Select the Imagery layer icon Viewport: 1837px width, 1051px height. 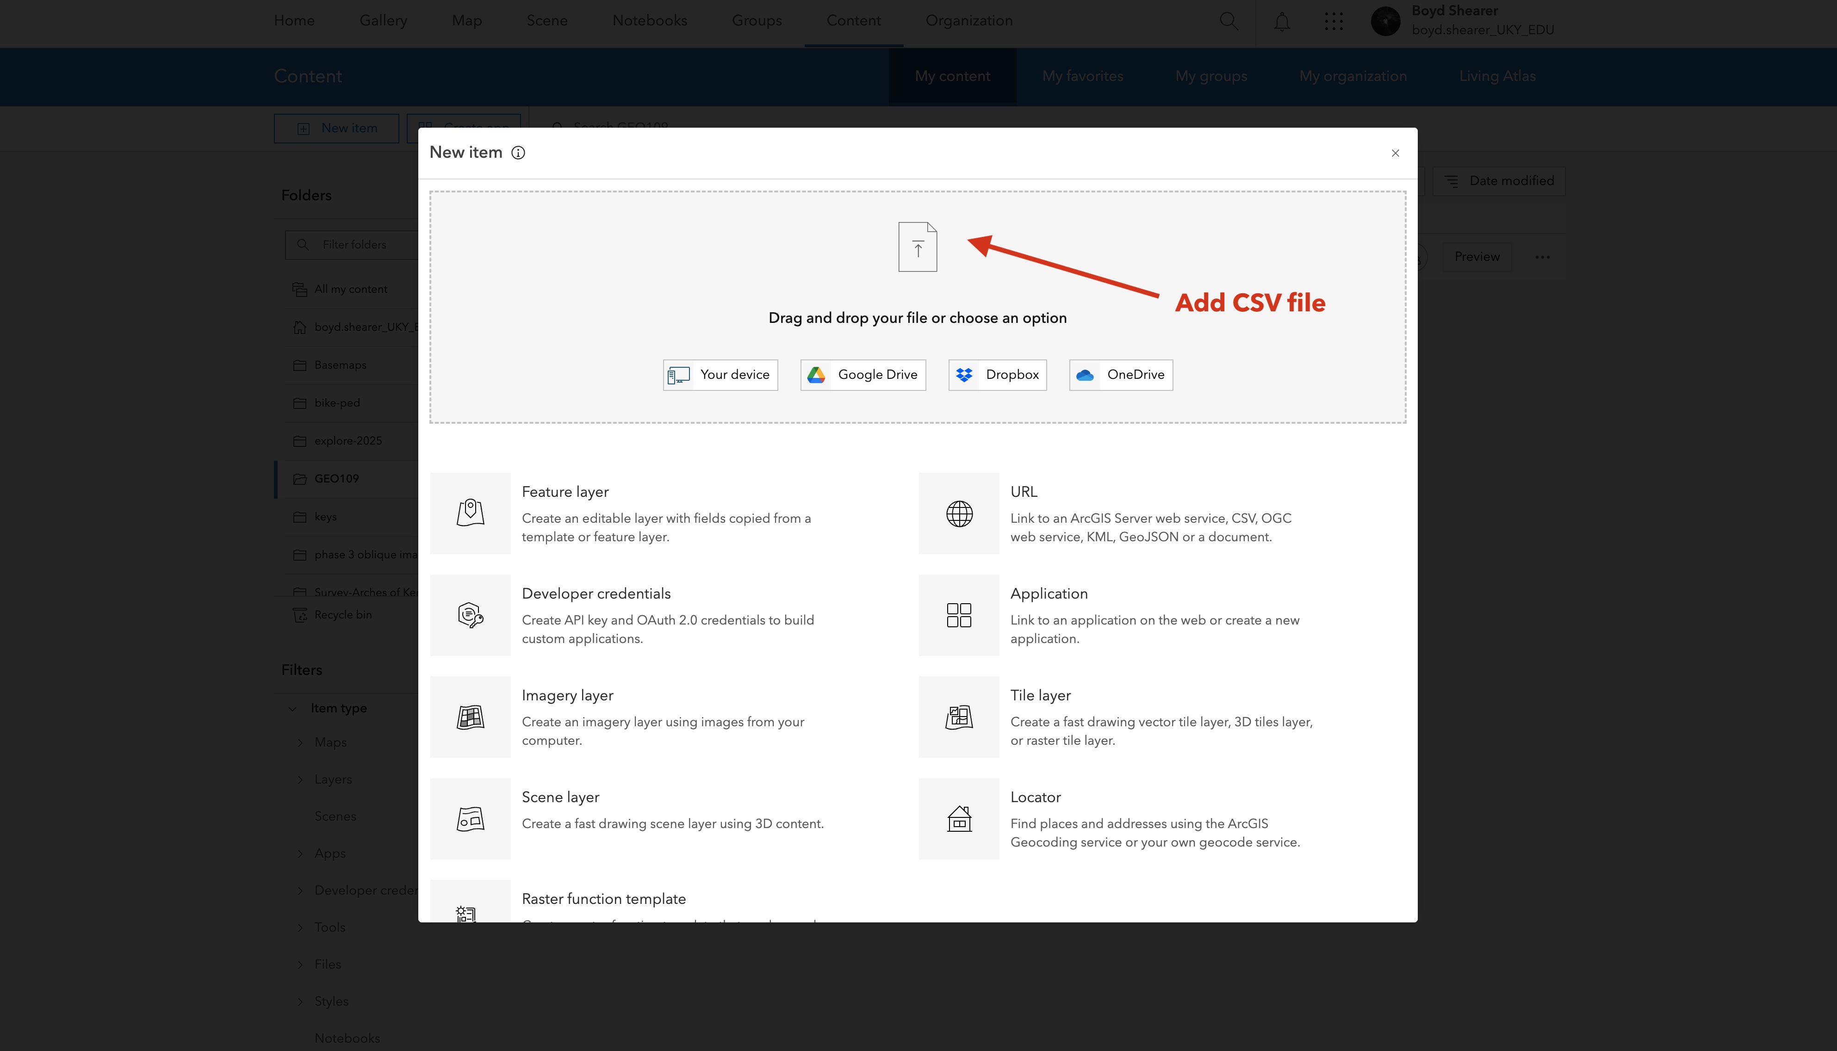pyautogui.click(x=471, y=717)
